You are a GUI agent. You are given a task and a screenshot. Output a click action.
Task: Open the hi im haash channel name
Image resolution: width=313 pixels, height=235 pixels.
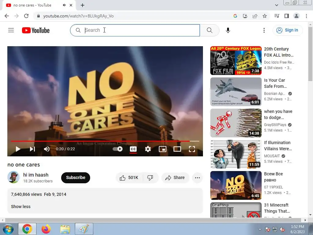pos(36,175)
